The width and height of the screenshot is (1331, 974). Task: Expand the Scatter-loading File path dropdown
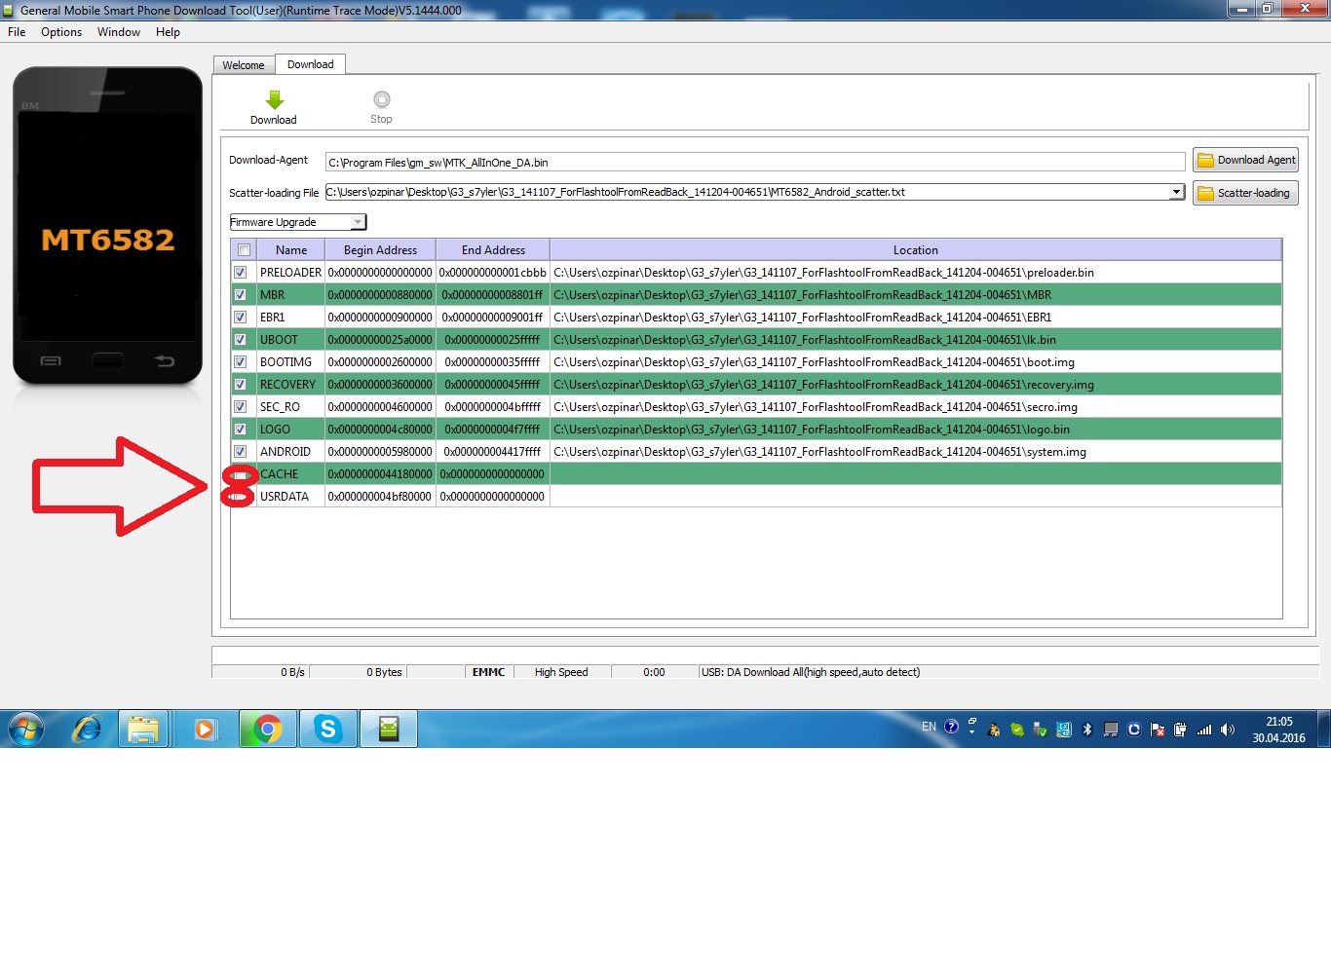(1176, 192)
